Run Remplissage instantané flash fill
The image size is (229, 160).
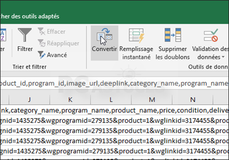136,44
